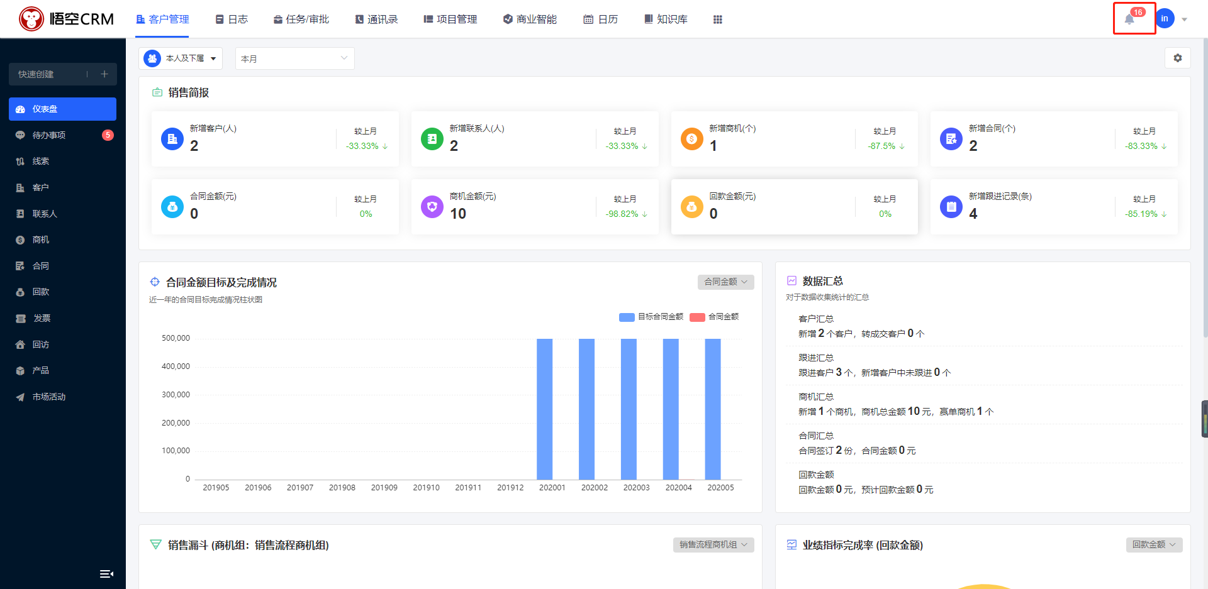Click the 业绩指标完成率 icon
The image size is (1208, 589).
[791, 544]
